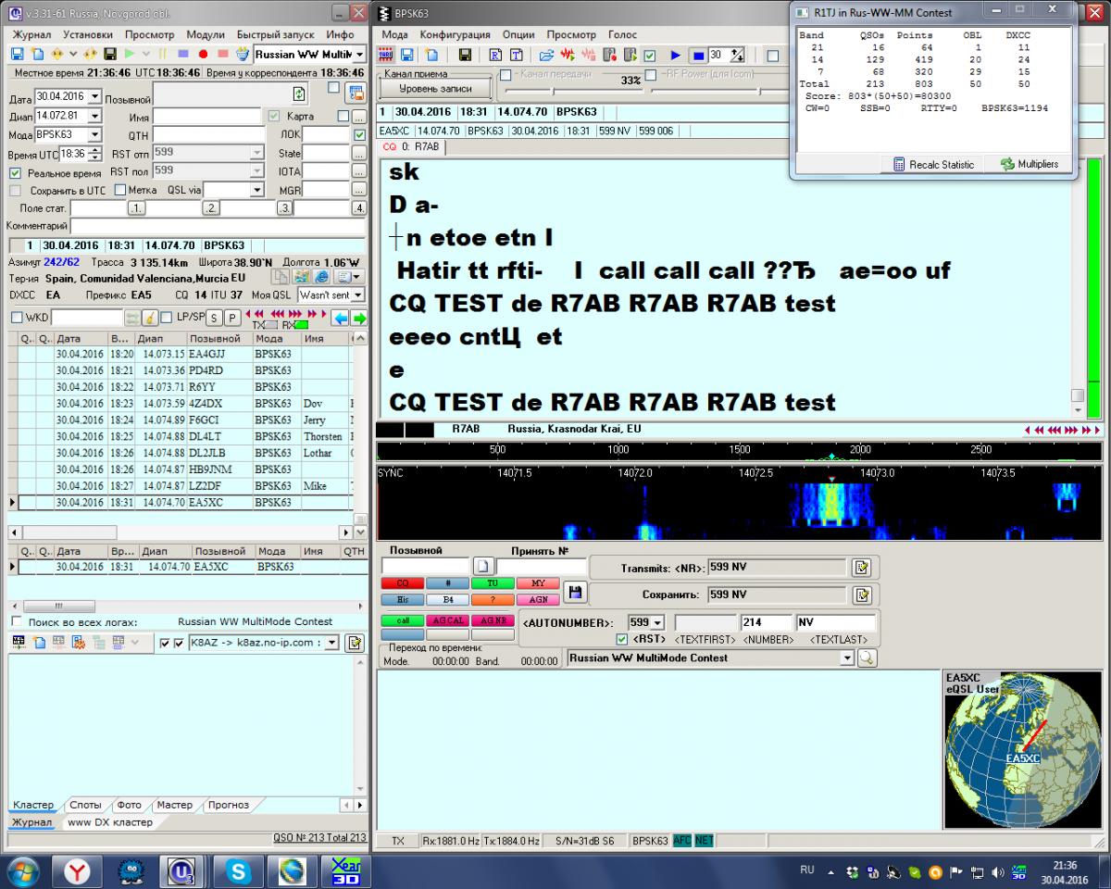
Task: Enable the Метка checkbox
Action: (x=120, y=190)
